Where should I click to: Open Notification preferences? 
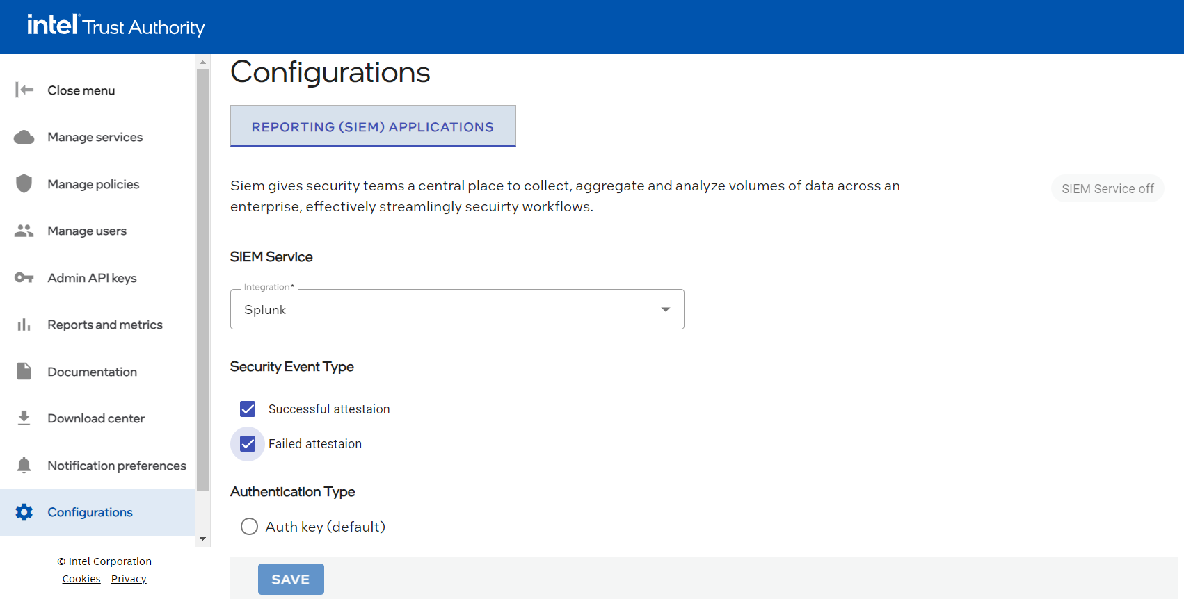[x=98, y=466]
